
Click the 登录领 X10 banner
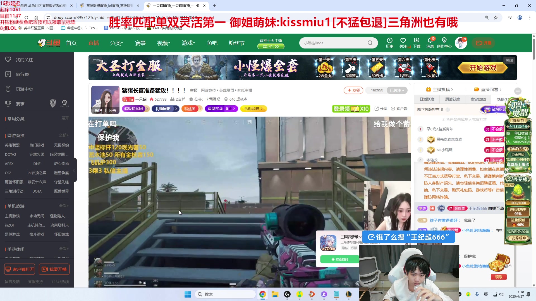351,109
